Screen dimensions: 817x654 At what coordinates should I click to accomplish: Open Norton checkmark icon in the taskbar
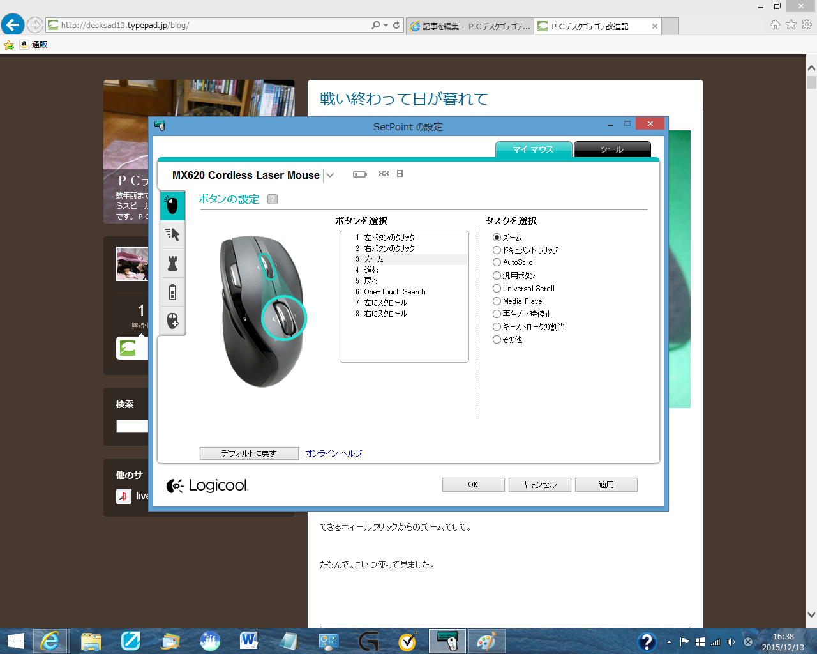(x=407, y=641)
